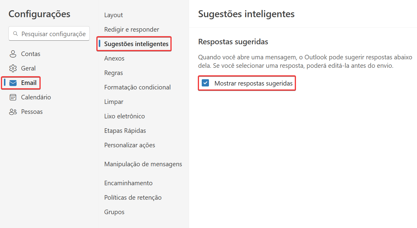The height and width of the screenshot is (228, 417).
Task: Click the Contas person icon
Action: coord(13,54)
